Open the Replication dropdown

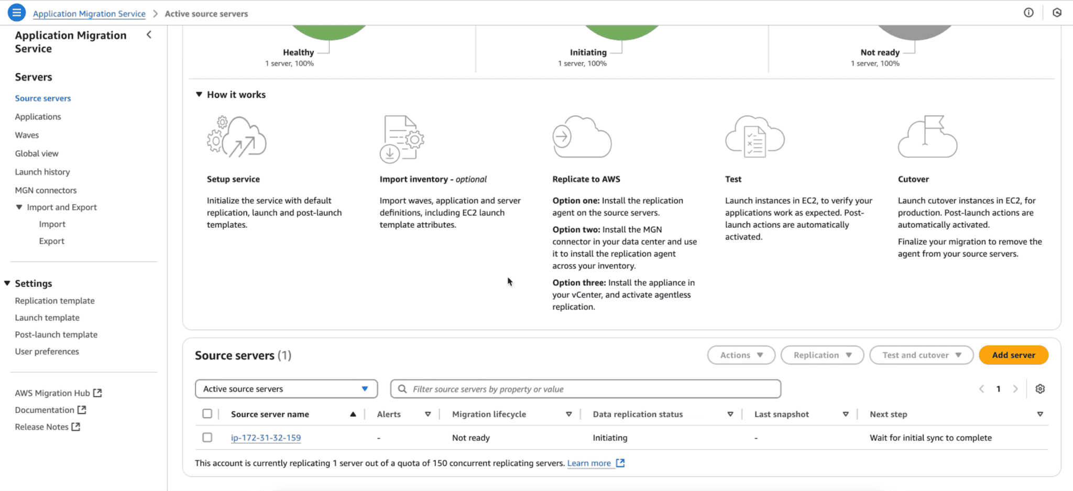click(x=822, y=355)
